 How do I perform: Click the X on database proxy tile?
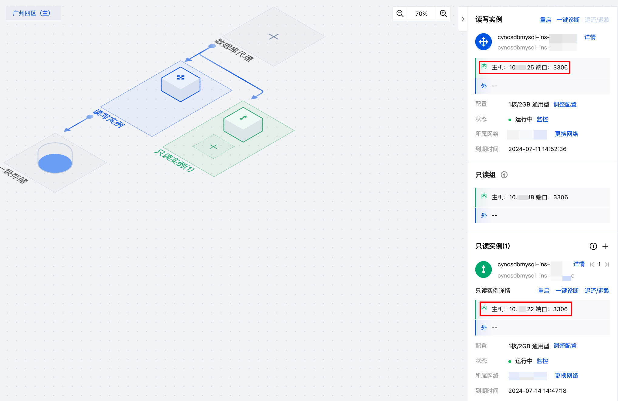[x=273, y=37]
